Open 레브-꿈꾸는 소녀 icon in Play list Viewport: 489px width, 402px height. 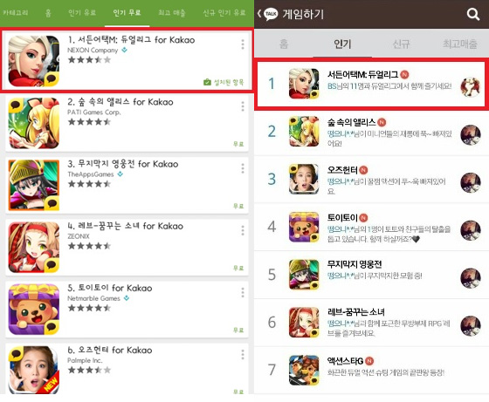tap(34, 248)
